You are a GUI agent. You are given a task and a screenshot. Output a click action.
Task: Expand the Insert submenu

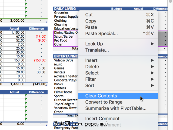pos(118,60)
